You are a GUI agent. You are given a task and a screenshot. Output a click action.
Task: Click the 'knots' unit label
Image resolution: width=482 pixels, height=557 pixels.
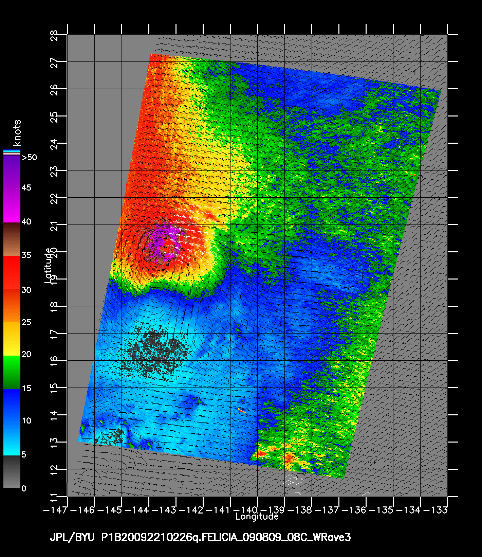pos(17,132)
